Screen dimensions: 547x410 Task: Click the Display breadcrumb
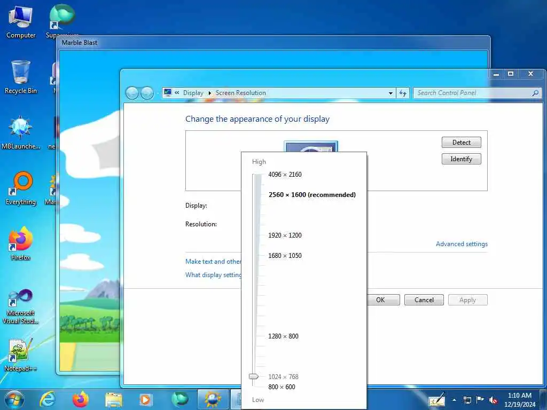(x=193, y=93)
